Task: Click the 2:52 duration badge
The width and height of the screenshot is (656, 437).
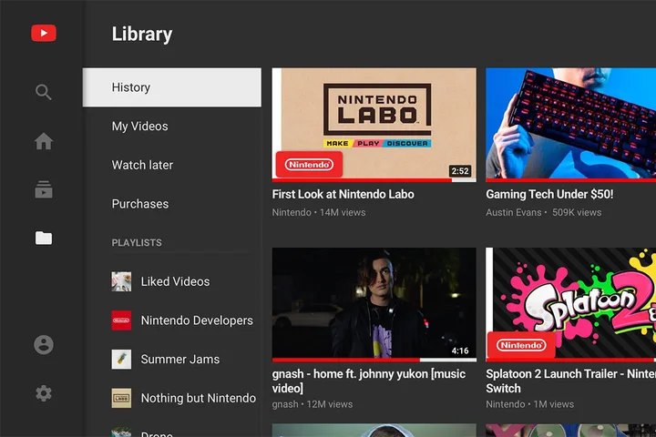Action: 460,171
